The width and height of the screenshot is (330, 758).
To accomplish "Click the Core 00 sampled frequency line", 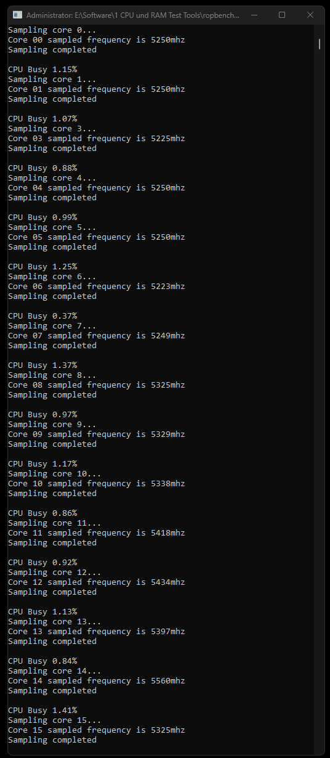I will coord(96,40).
